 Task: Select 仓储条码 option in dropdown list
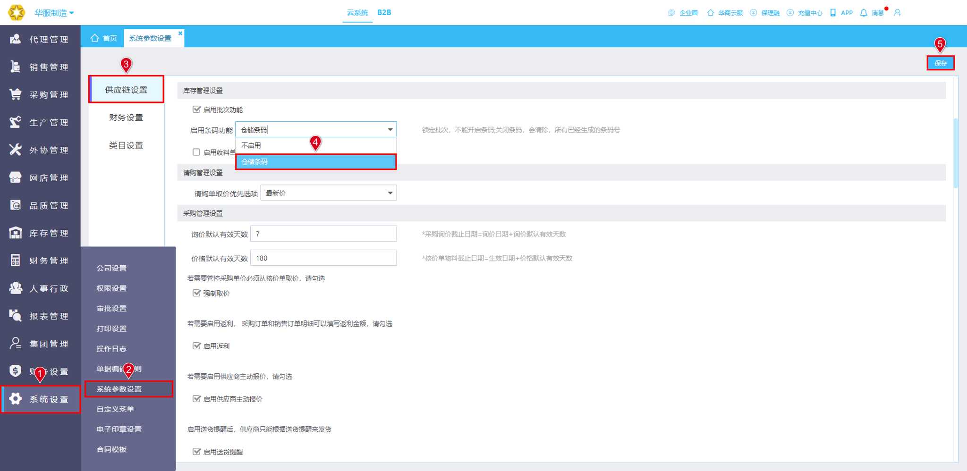click(x=316, y=161)
